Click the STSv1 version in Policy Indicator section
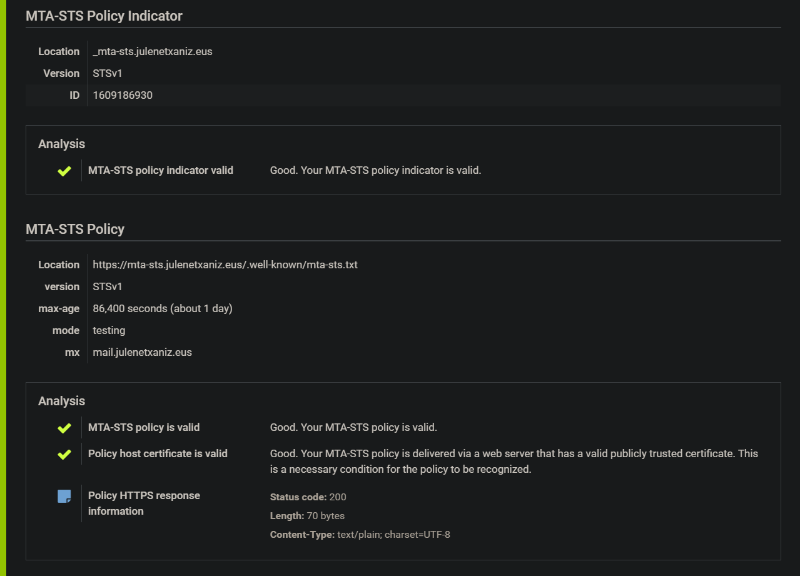The height and width of the screenshot is (576, 800). coord(108,73)
